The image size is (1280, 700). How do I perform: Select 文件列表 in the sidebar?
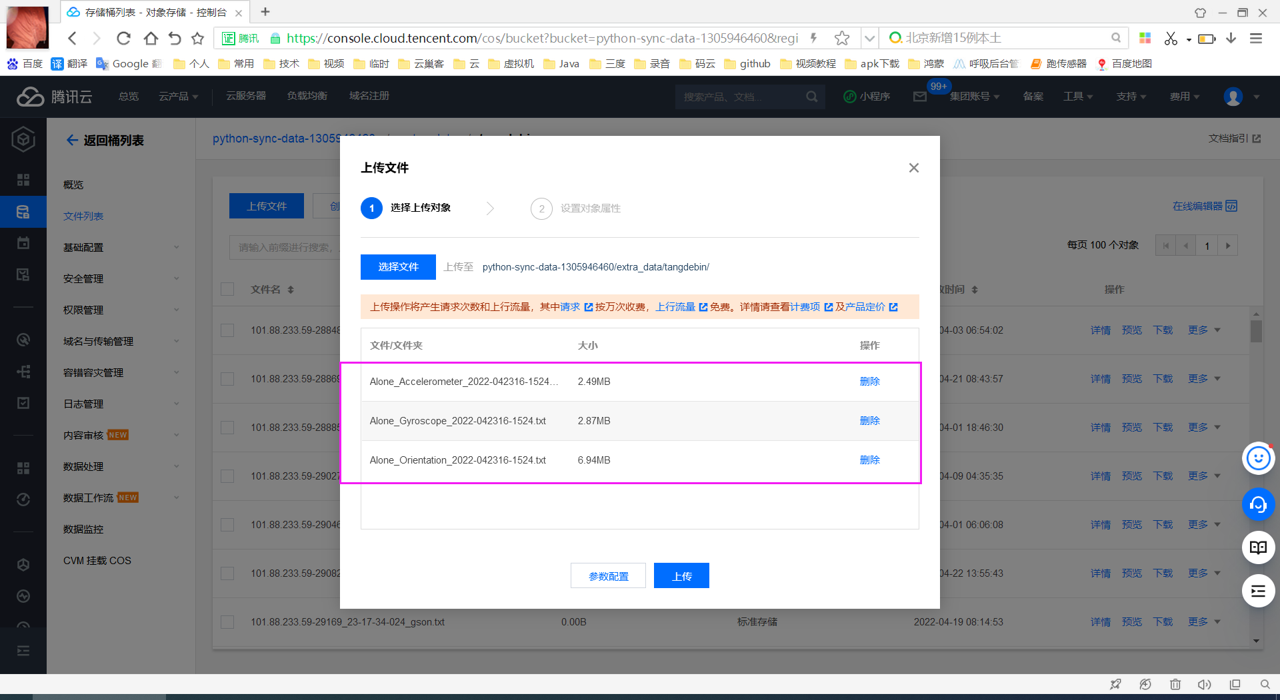click(x=83, y=216)
